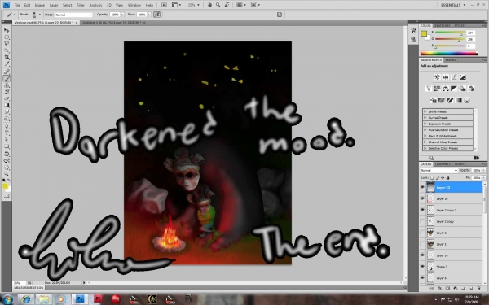Select the Move tool

[7, 30]
